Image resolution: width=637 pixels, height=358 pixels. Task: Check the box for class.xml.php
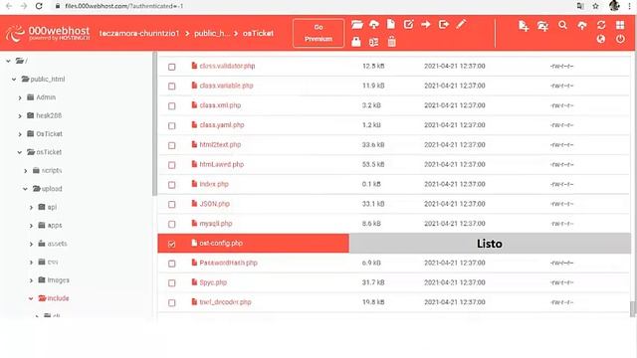tap(172, 106)
